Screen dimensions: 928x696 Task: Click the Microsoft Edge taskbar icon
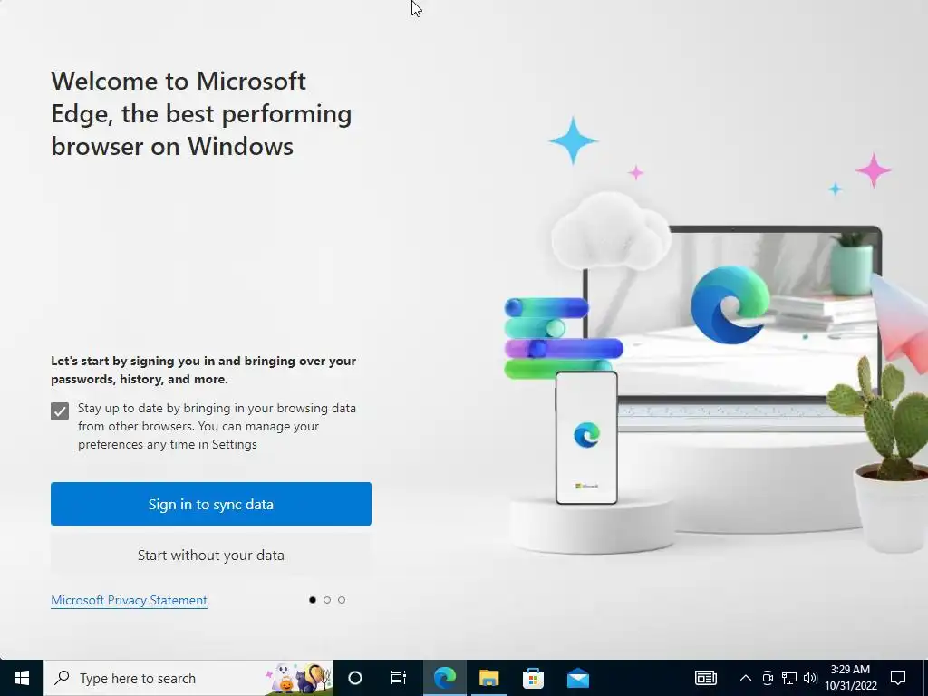point(444,678)
